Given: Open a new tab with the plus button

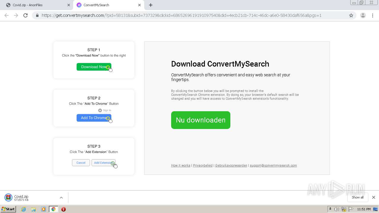Looking at the screenshot, I should coord(150,5).
